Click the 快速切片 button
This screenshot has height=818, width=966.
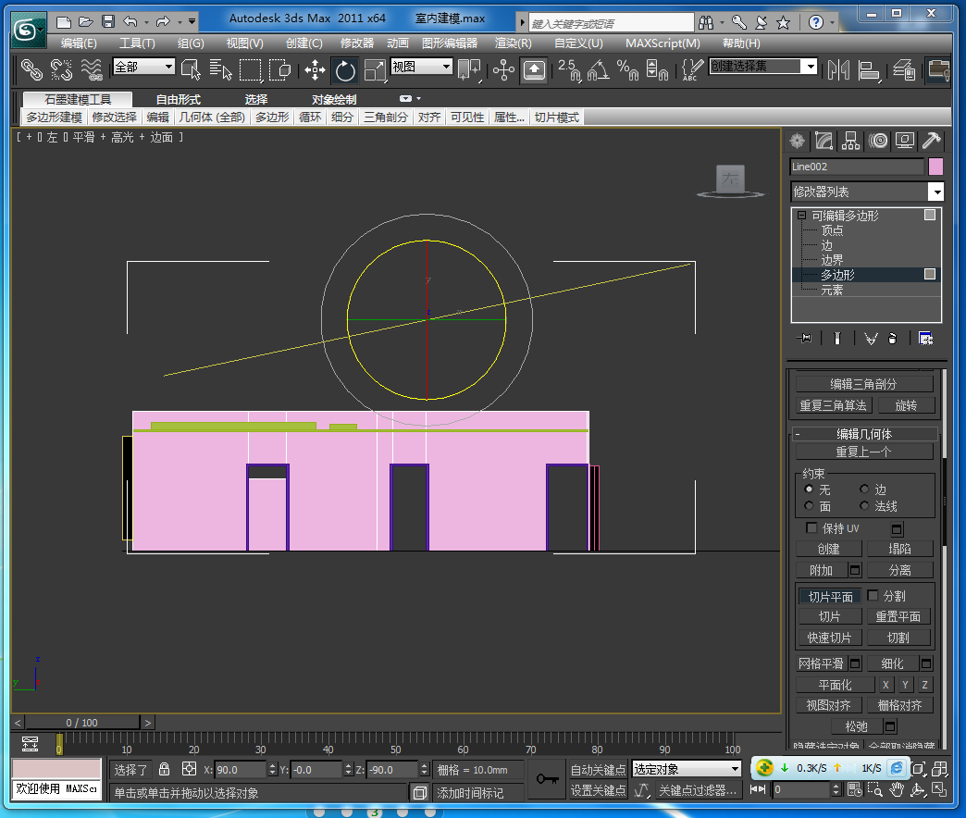pos(829,638)
